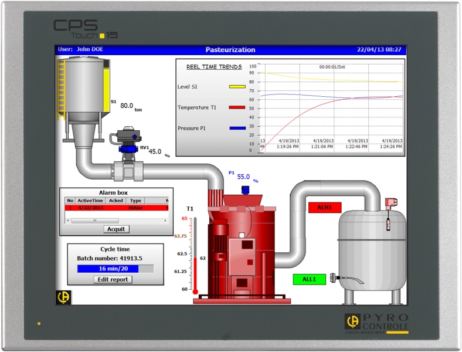Click the yellow Level S1 legend swatch
This screenshot has width=462, height=352.
coord(237,87)
